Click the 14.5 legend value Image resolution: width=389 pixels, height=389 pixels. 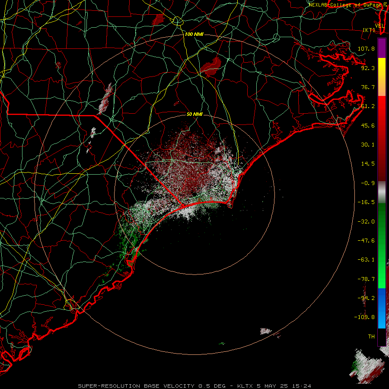click(x=368, y=164)
